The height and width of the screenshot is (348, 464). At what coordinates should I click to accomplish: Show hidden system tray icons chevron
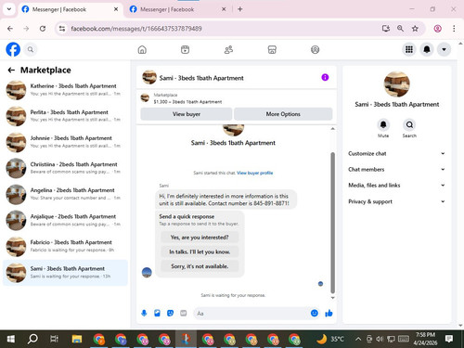tap(358, 339)
